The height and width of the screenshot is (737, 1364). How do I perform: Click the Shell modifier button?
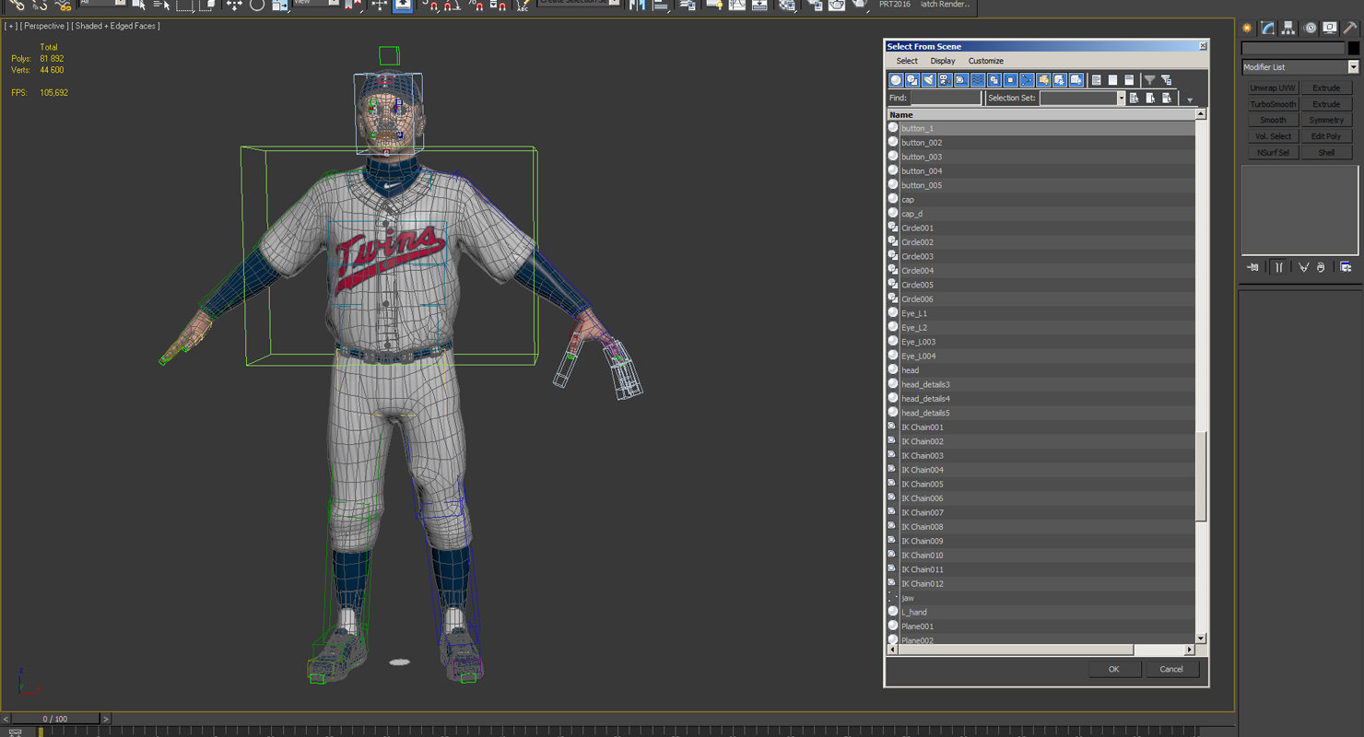pyautogui.click(x=1326, y=152)
